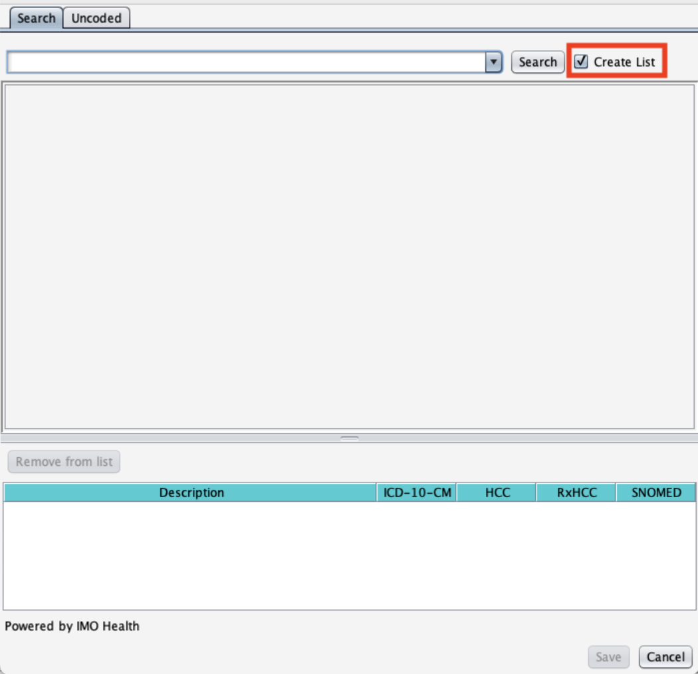Select the HCC column header

497,493
